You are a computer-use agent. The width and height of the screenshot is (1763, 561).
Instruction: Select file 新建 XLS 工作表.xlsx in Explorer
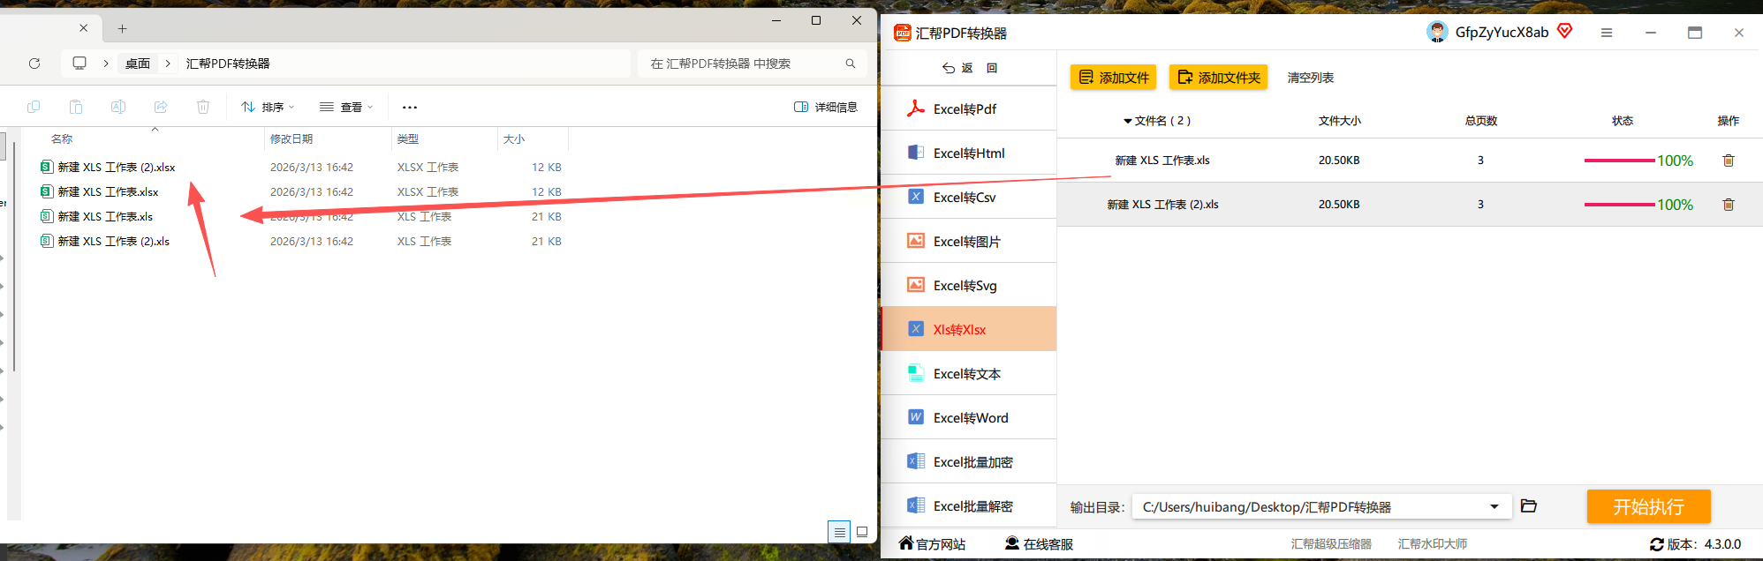coord(108,191)
